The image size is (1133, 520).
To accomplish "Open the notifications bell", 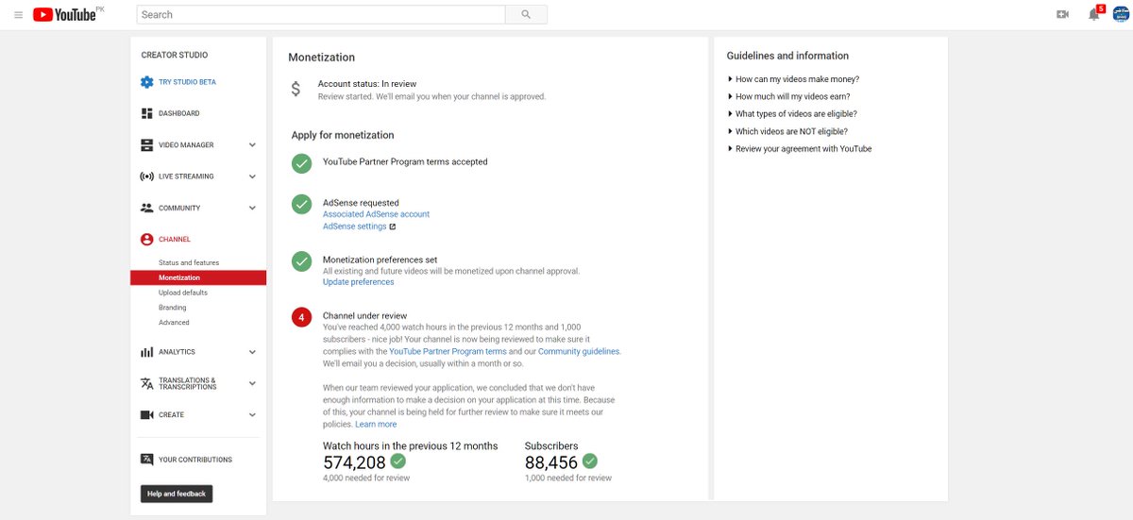I will coord(1093,14).
